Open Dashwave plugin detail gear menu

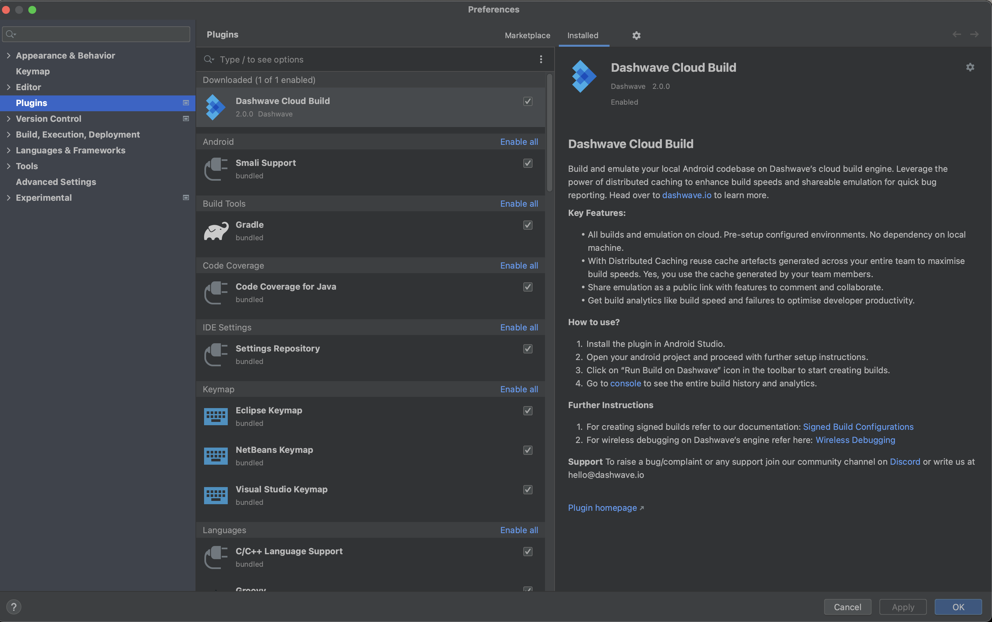(970, 67)
